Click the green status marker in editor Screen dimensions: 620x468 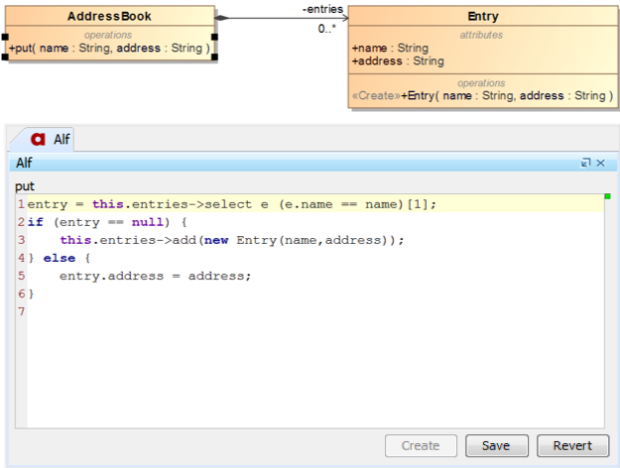pos(606,197)
